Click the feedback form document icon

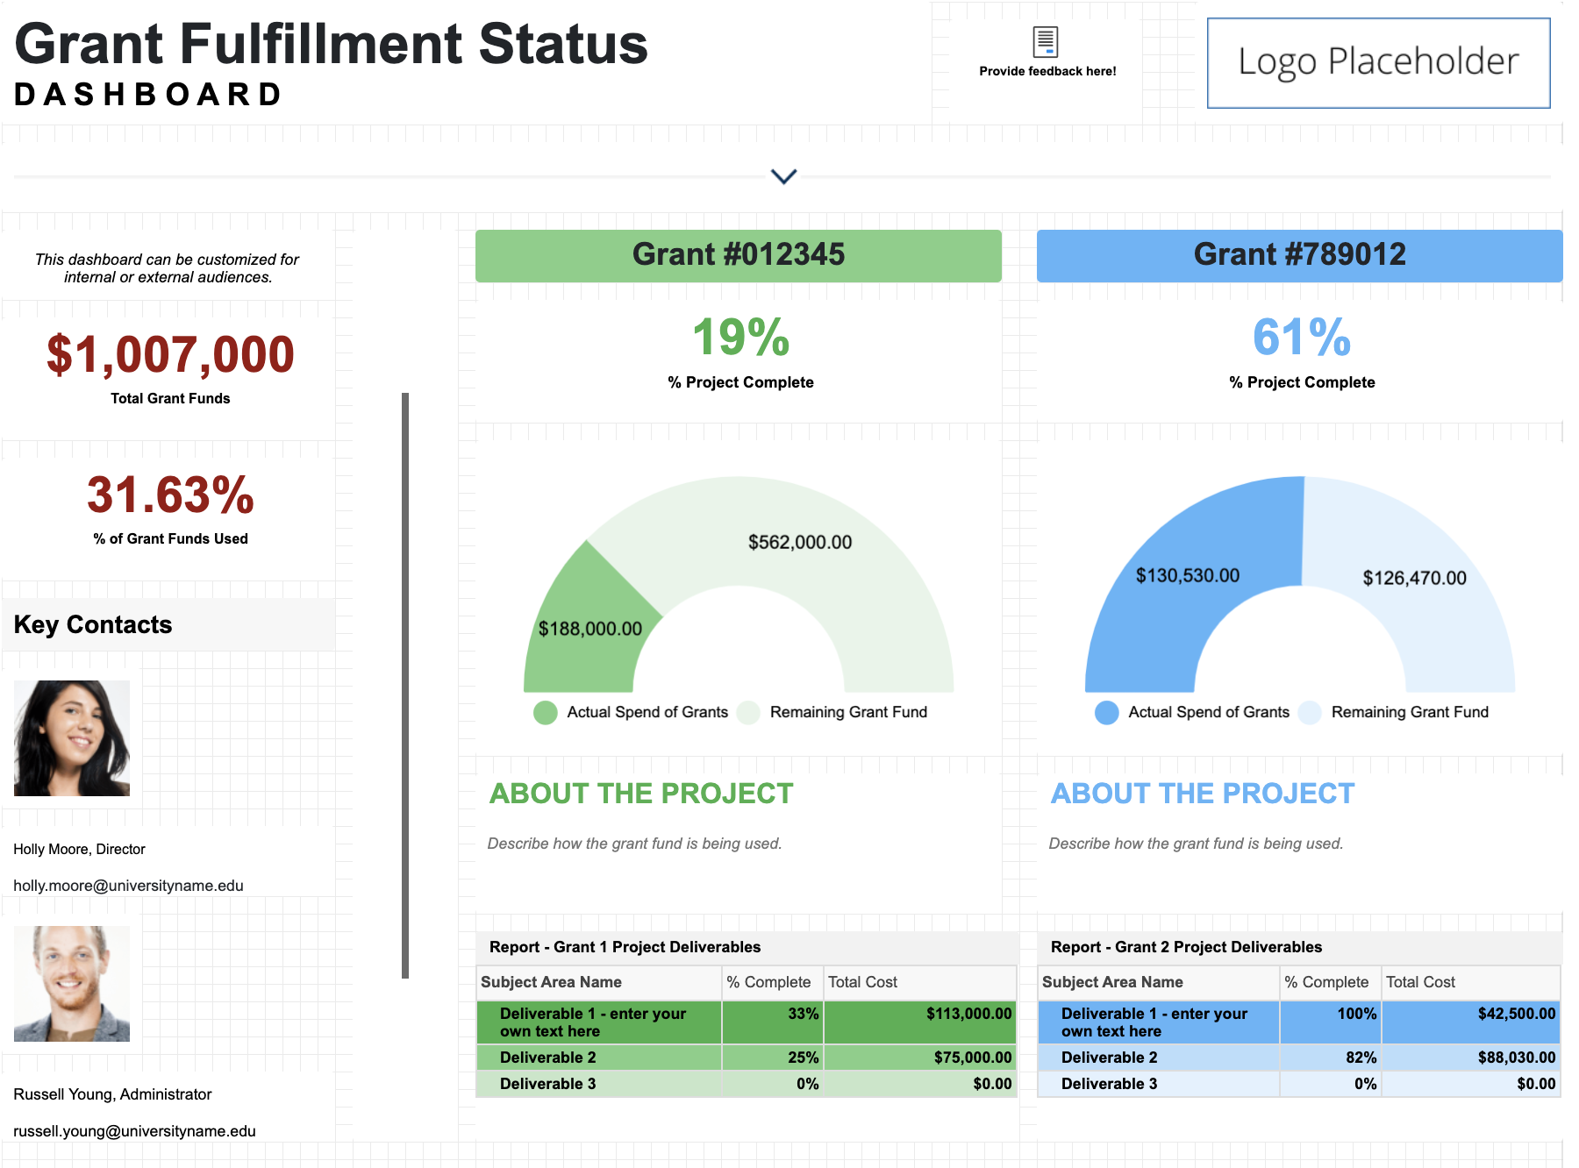[1045, 41]
